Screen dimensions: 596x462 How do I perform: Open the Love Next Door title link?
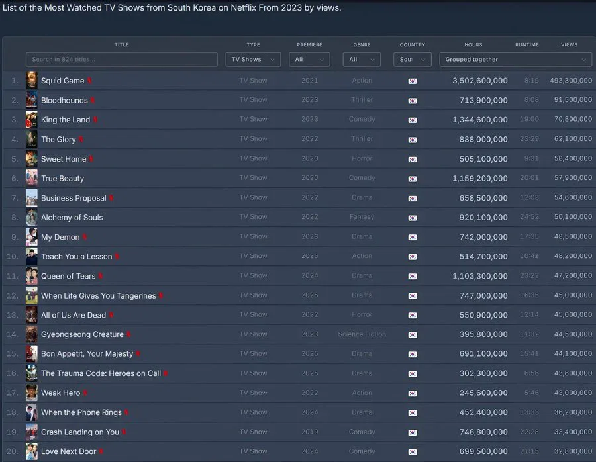tap(68, 451)
